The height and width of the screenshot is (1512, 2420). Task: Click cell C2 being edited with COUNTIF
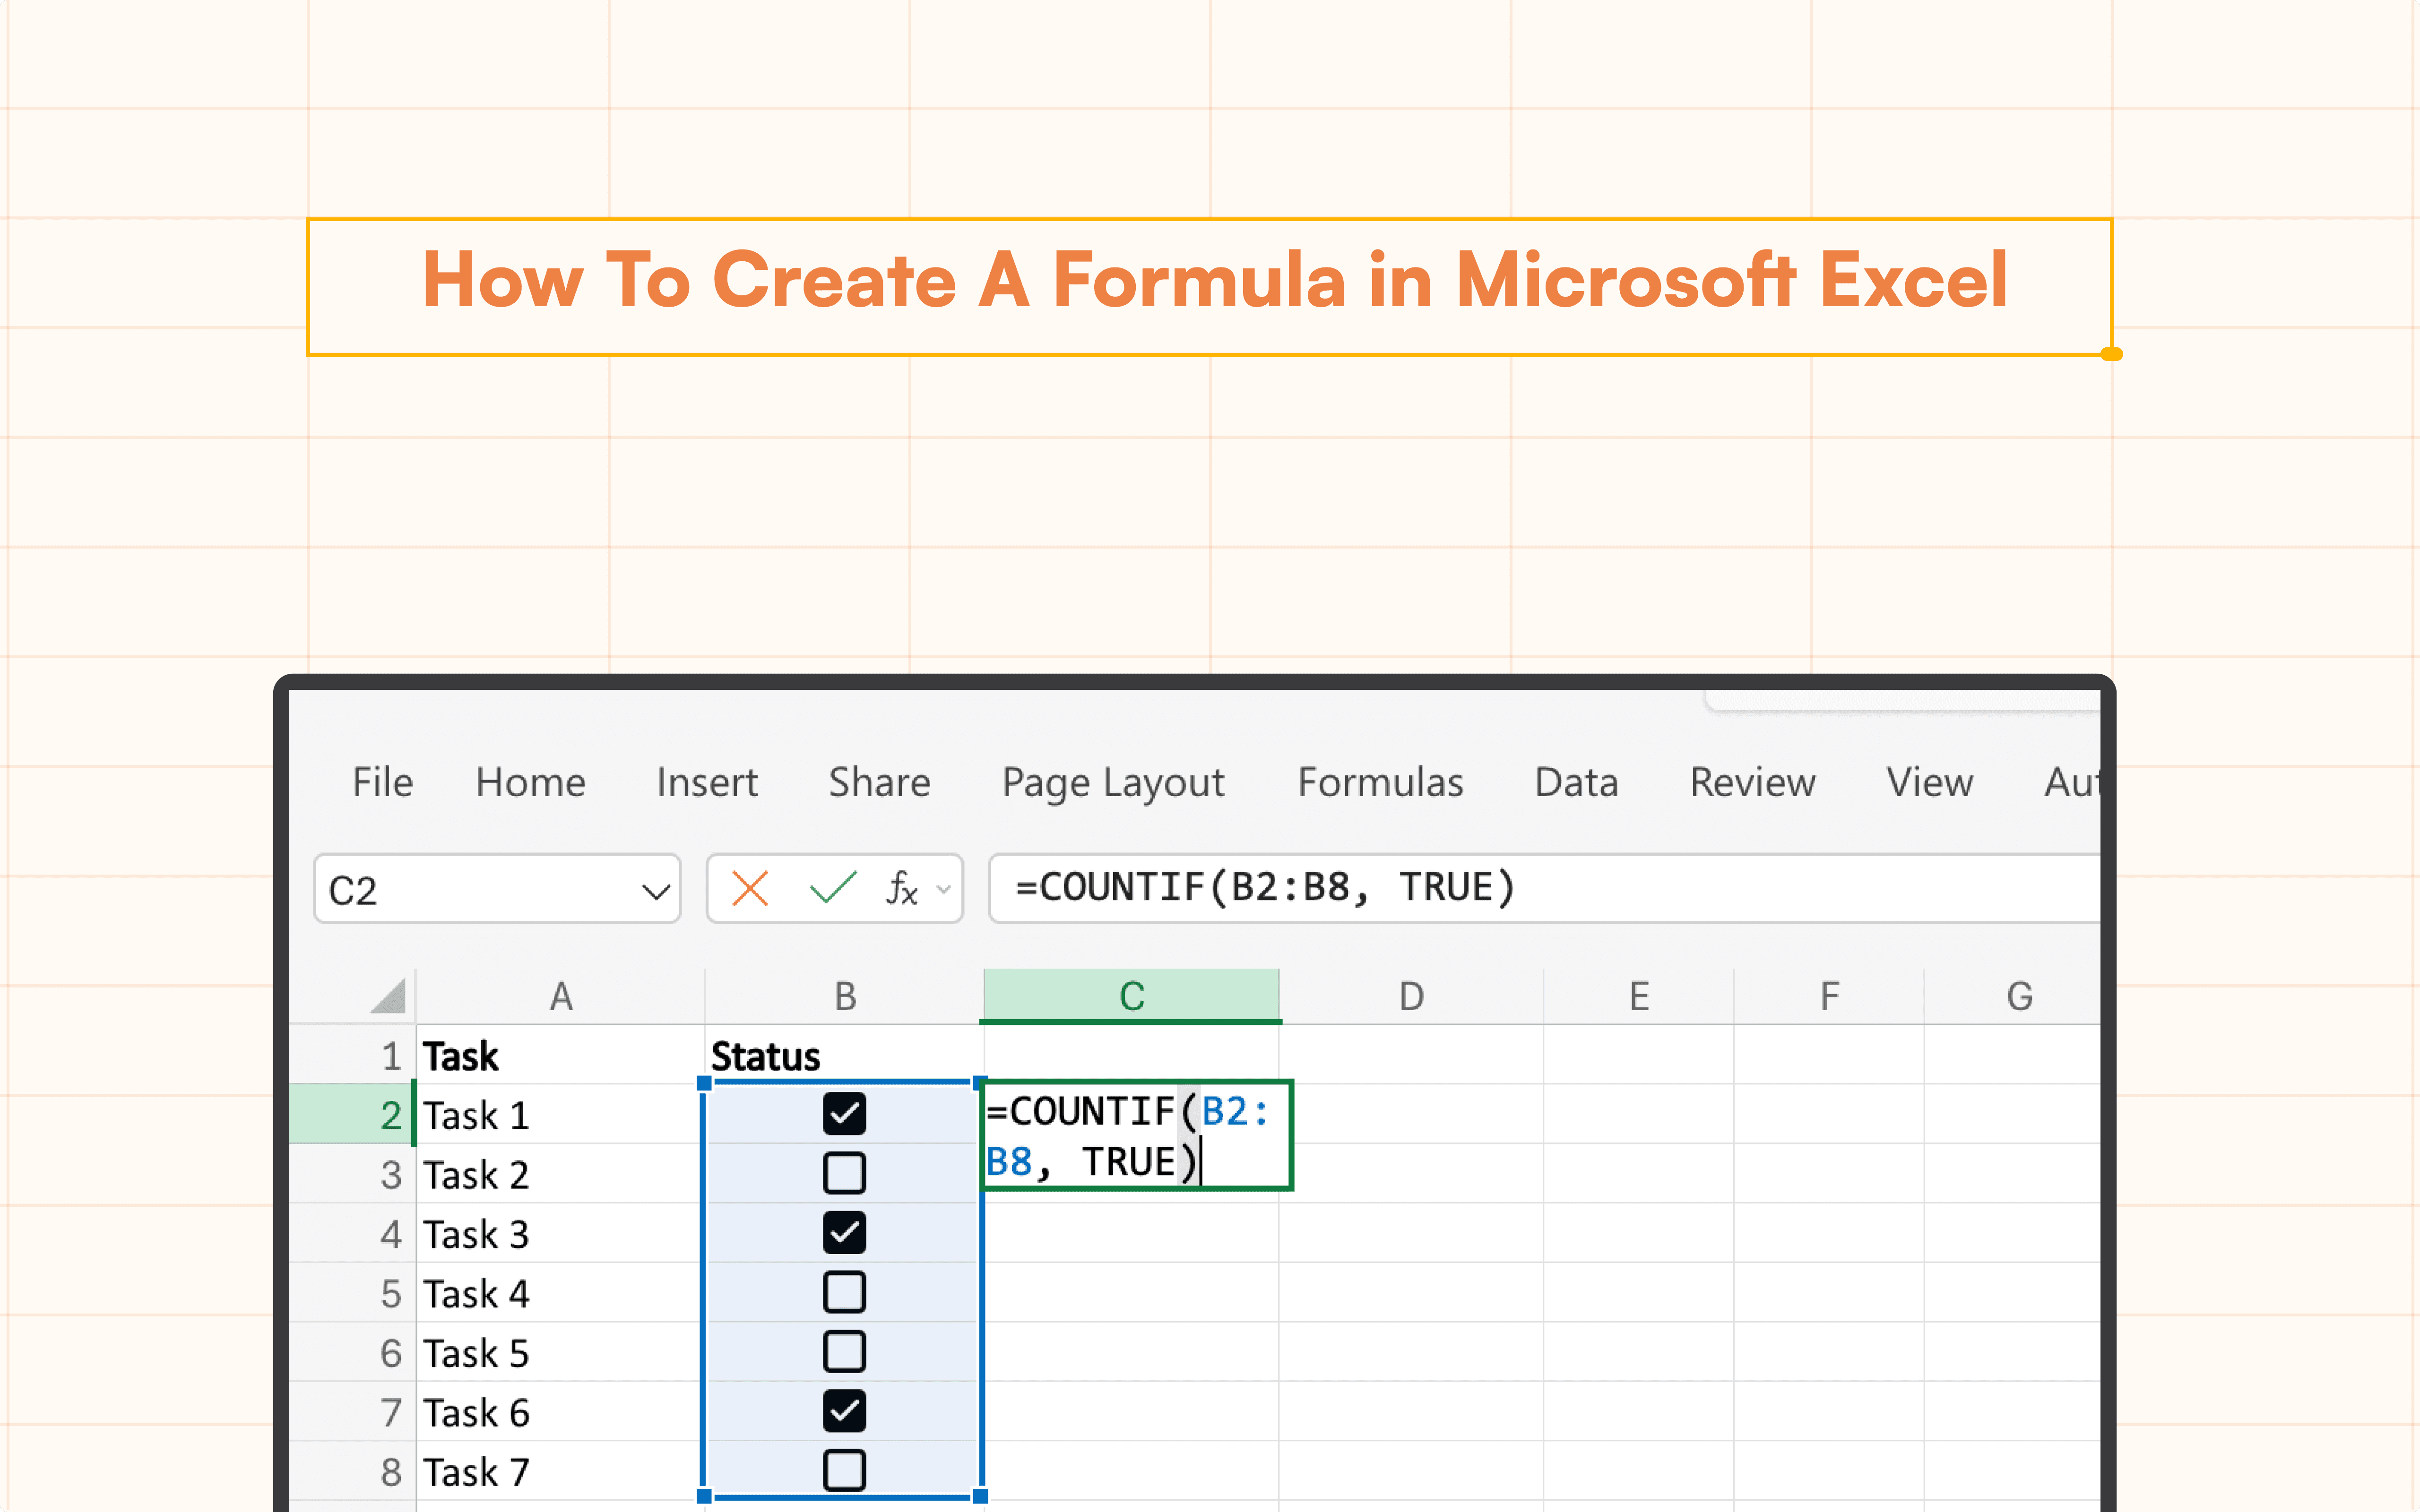[1137, 1135]
